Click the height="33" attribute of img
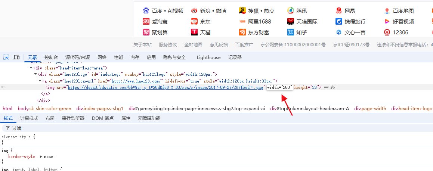Image resolution: width=433 pixels, height=171 pixels. 306,87
